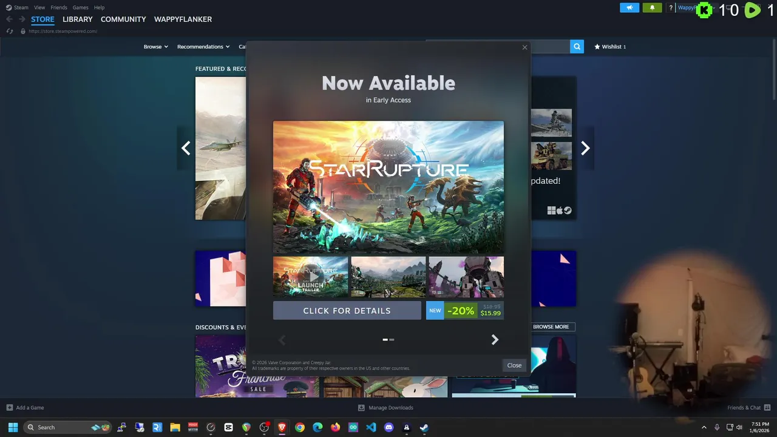The height and width of the screenshot is (437, 777).
Task: Click Add a Game
Action: 25,408
